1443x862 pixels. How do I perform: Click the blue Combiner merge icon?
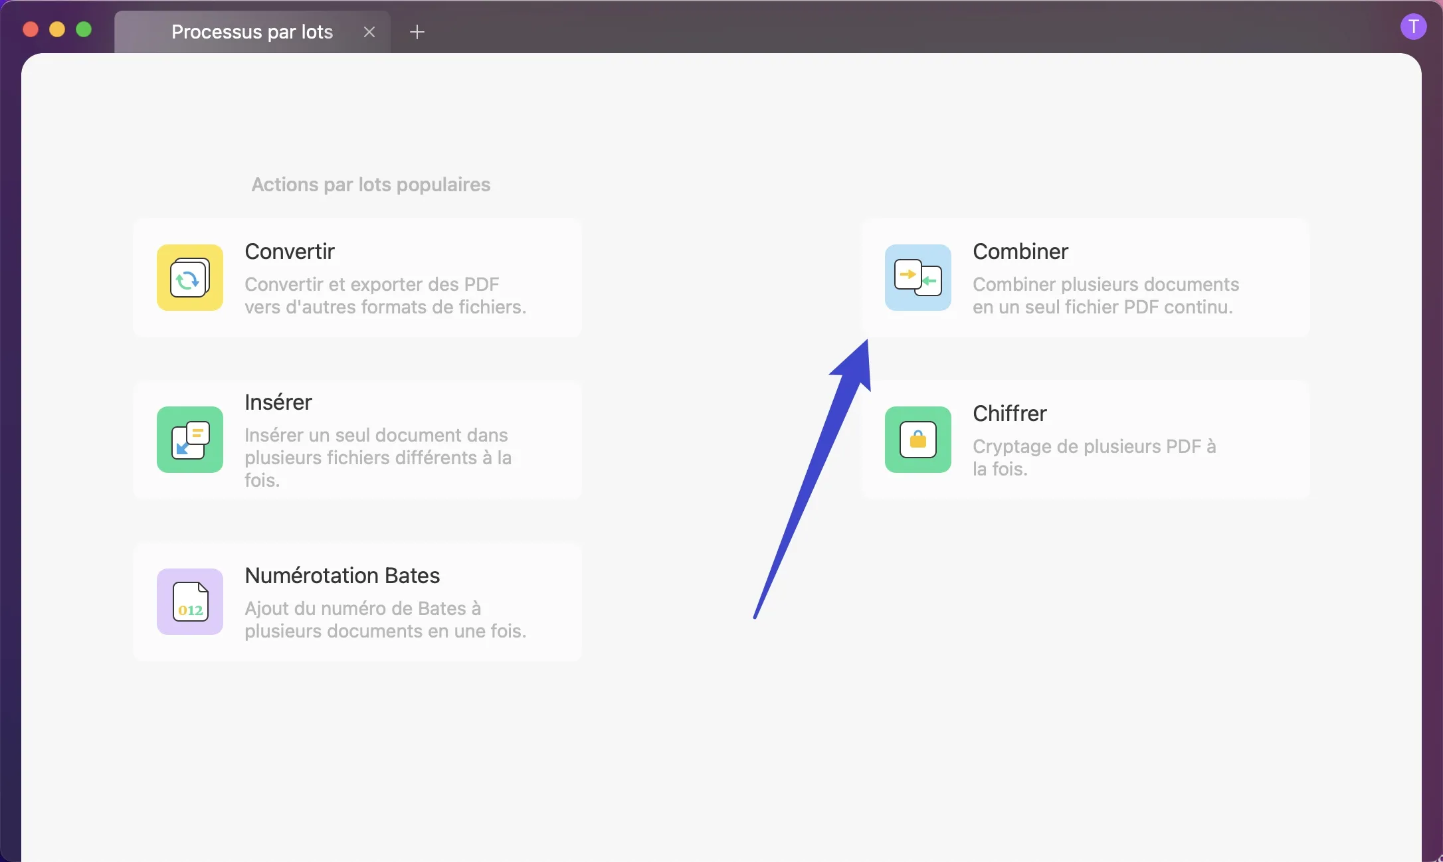[918, 278]
